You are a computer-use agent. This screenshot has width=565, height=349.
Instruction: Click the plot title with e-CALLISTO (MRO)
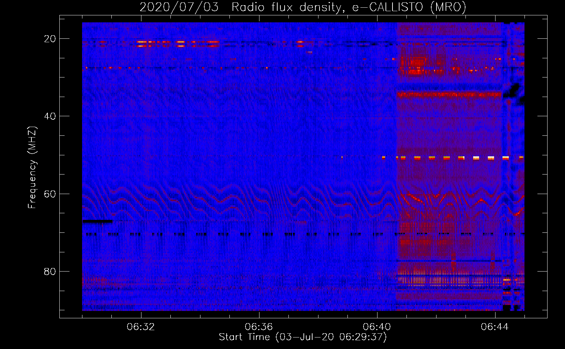pos(303,7)
